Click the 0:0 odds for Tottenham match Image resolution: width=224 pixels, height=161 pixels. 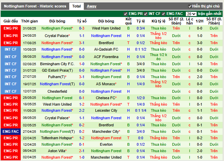pyautogui.click(x=141, y=138)
